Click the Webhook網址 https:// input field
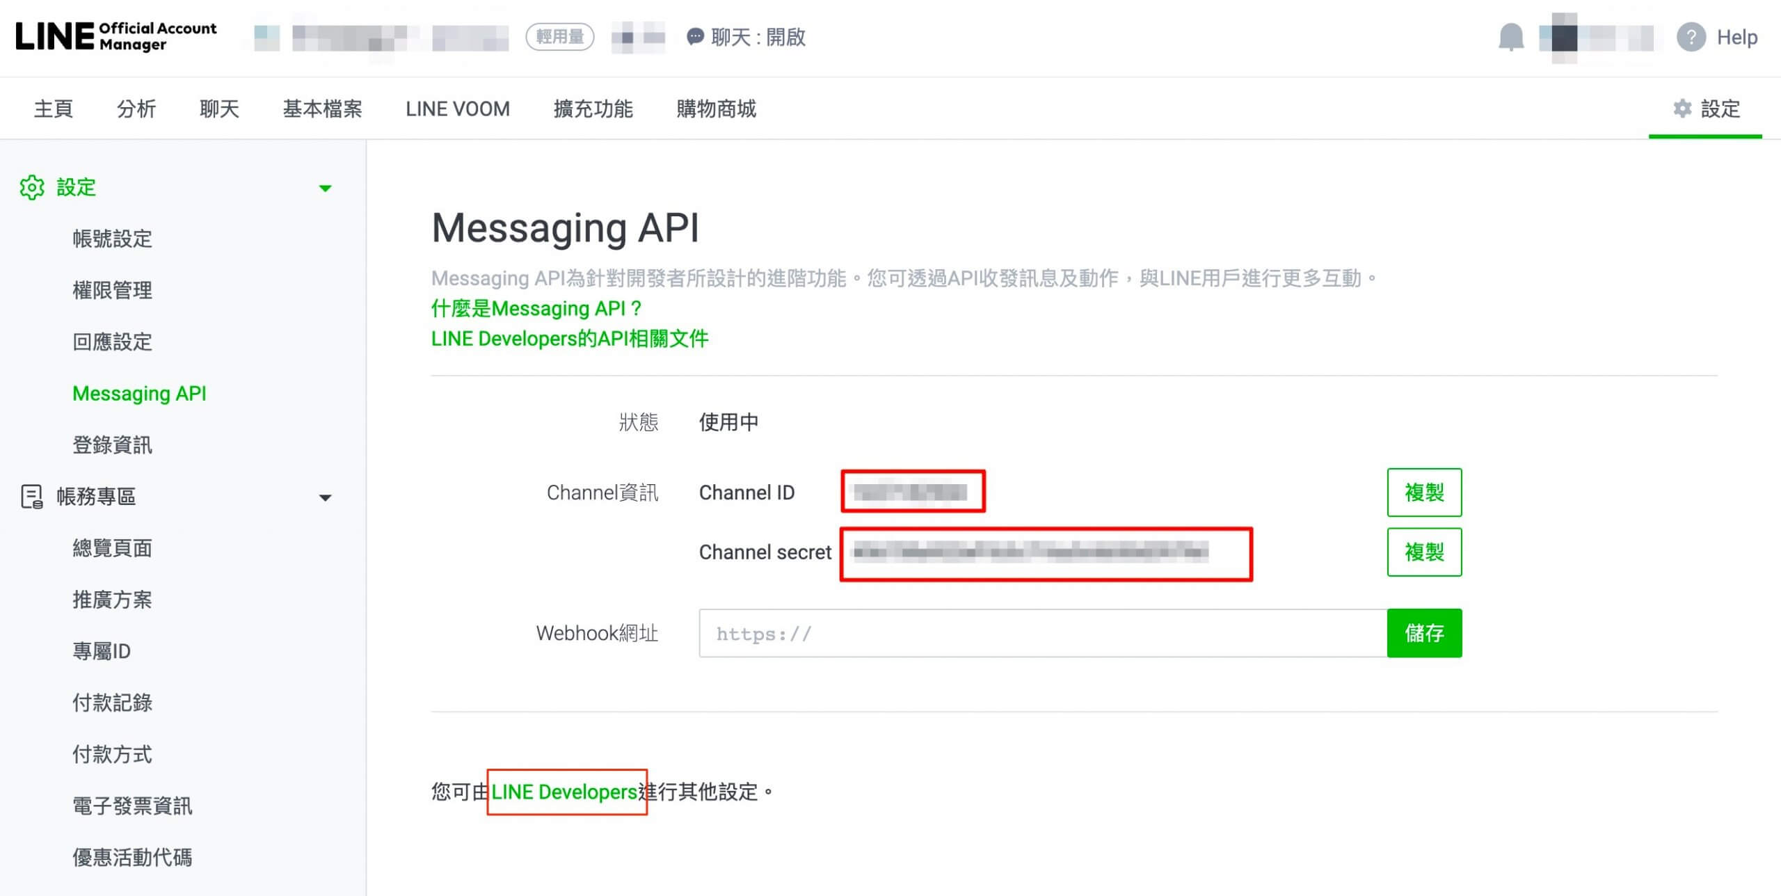This screenshot has width=1781, height=896. coord(1043,633)
